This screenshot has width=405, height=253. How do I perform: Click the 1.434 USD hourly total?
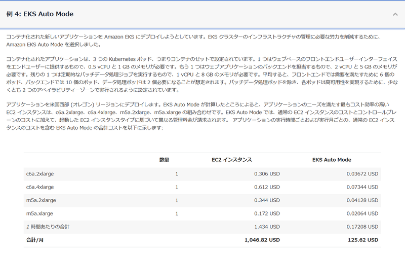pyautogui.click(x=267, y=227)
